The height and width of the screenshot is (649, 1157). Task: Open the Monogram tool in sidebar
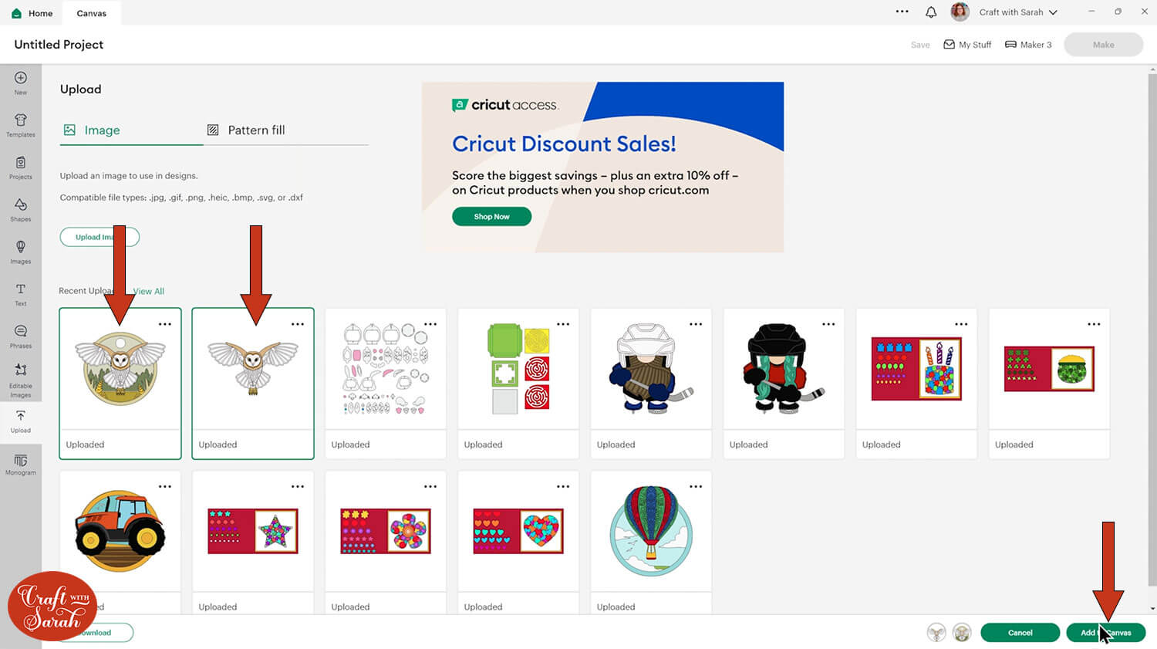[21, 464]
